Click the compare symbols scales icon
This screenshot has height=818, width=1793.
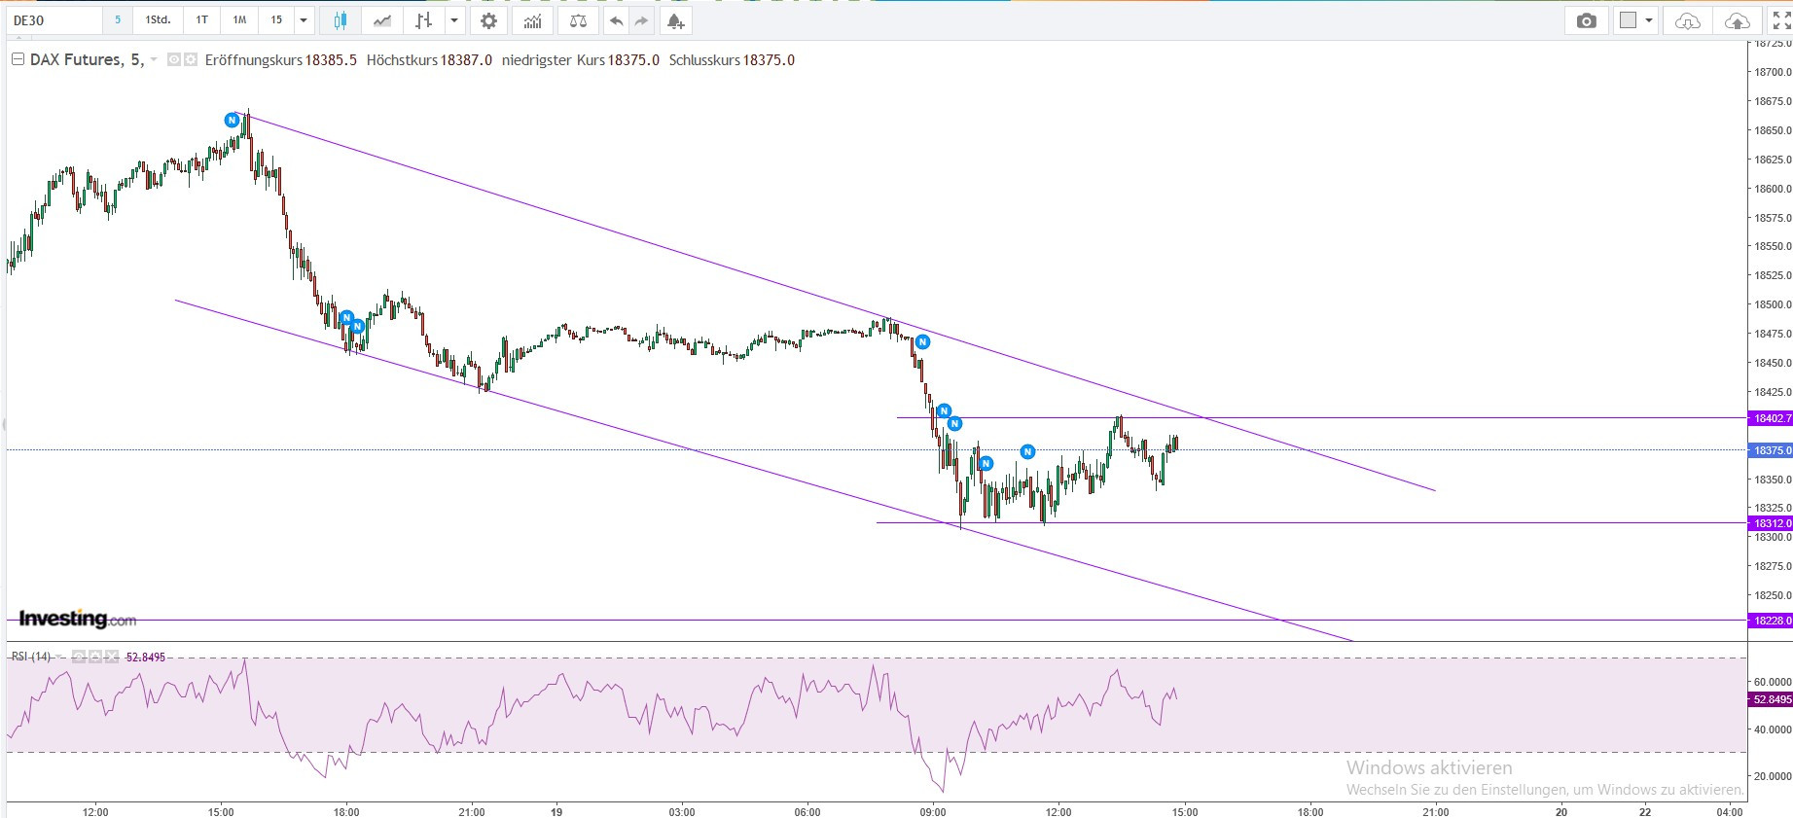tap(578, 20)
